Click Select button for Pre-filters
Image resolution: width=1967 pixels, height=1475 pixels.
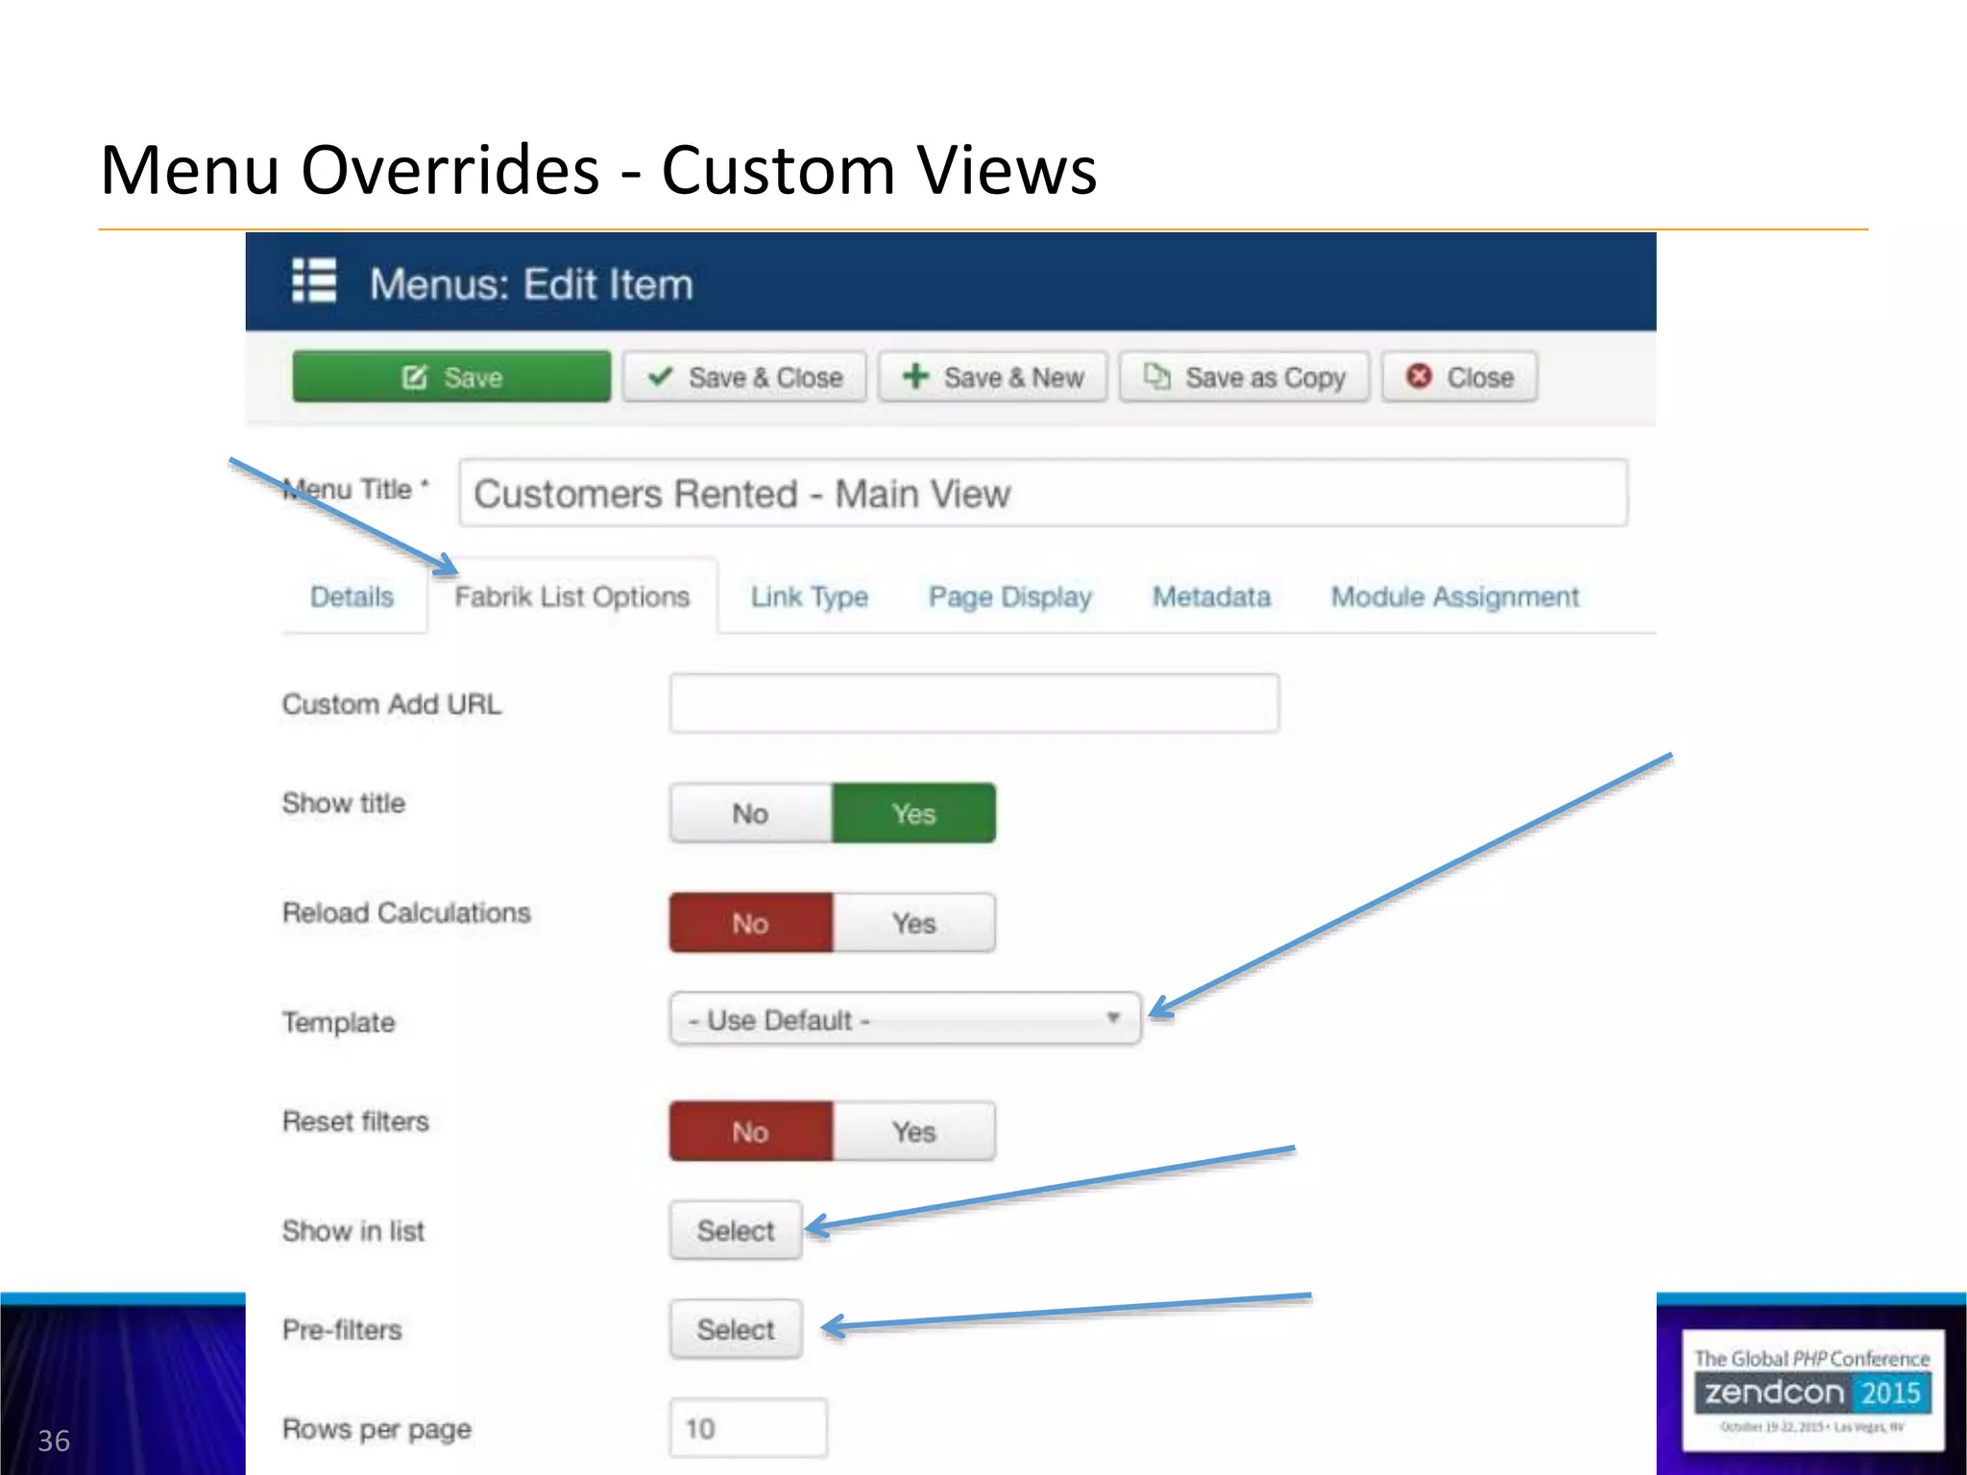[x=736, y=1329]
